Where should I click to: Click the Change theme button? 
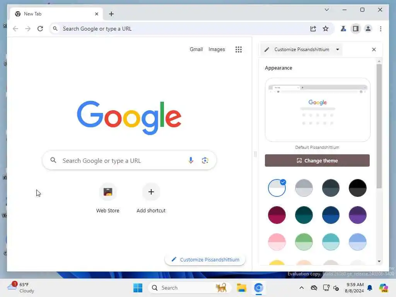click(x=317, y=160)
